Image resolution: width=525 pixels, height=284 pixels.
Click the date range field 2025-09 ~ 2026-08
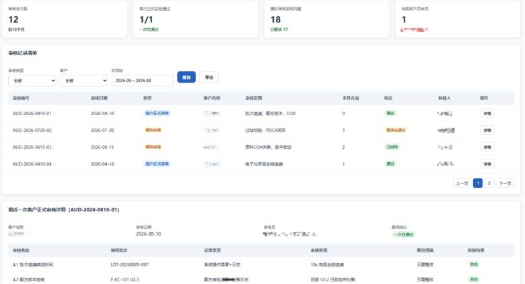[x=142, y=80]
